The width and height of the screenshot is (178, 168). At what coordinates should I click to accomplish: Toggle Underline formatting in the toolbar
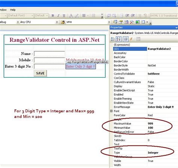pyautogui.click(x=64, y=15)
